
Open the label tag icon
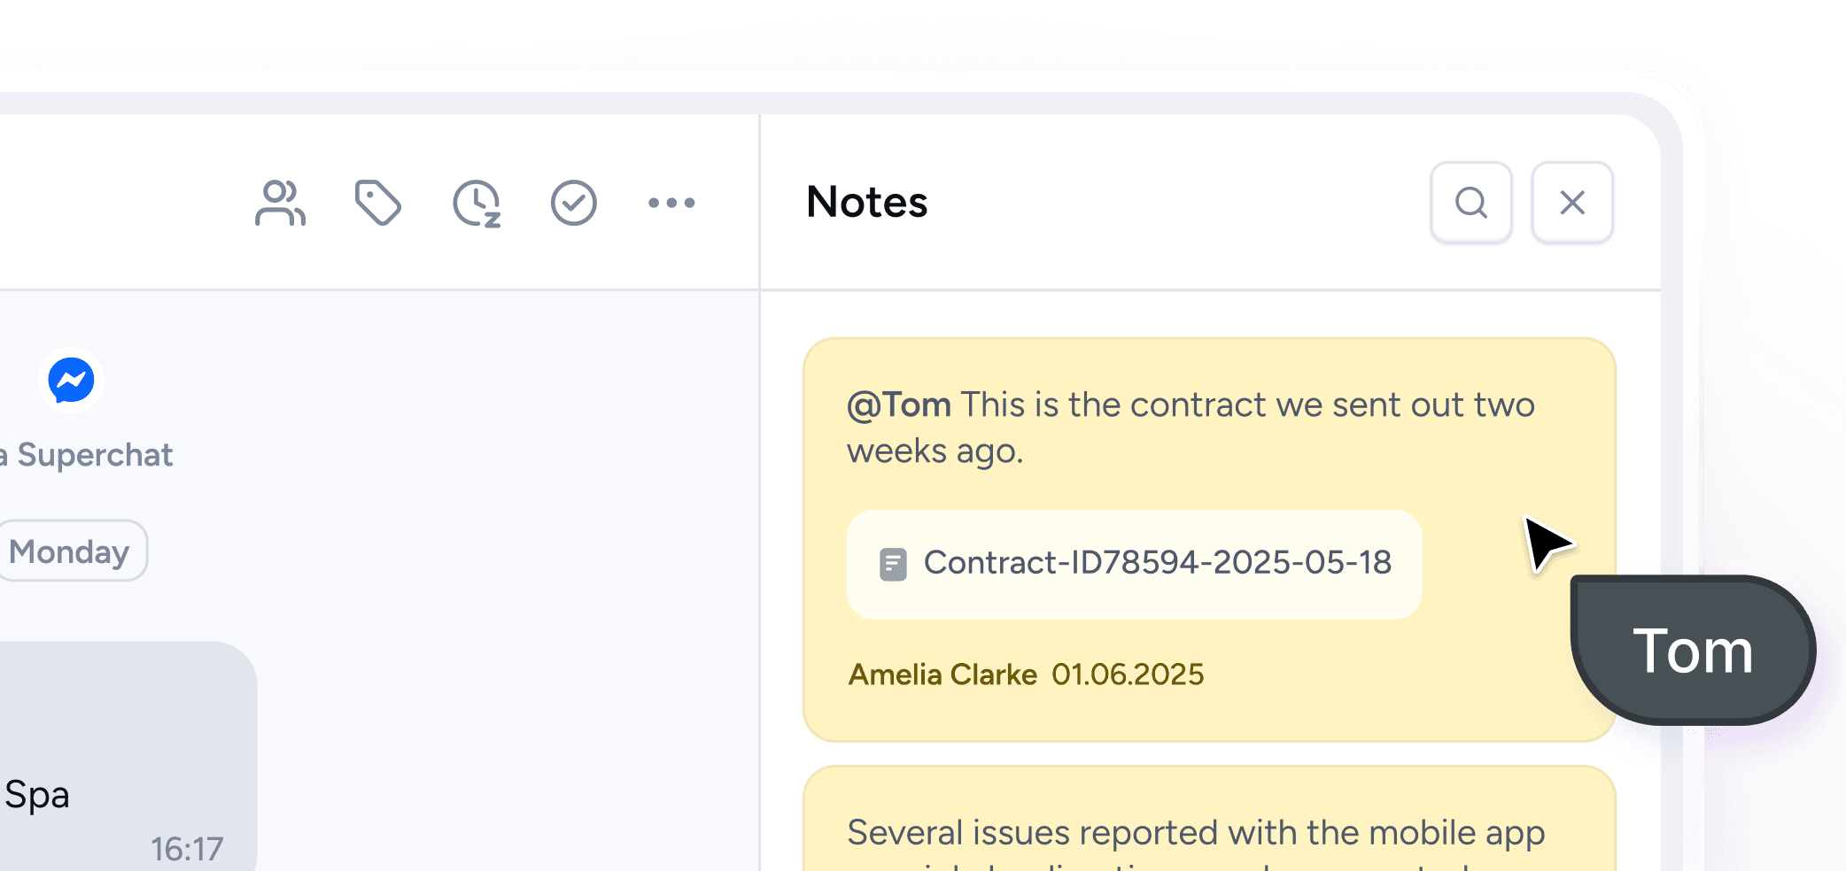point(378,204)
